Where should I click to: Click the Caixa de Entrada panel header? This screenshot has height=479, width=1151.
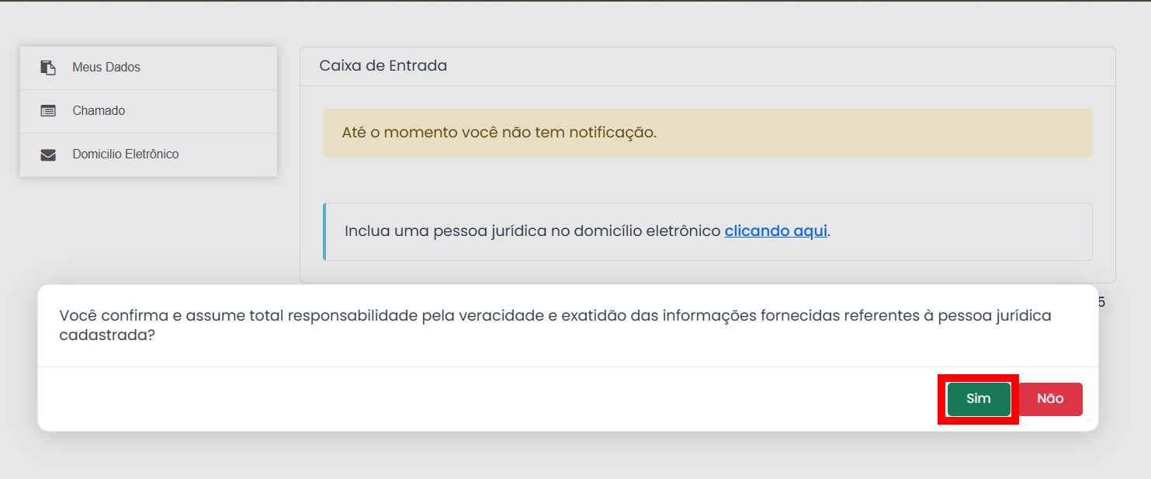[x=383, y=66]
